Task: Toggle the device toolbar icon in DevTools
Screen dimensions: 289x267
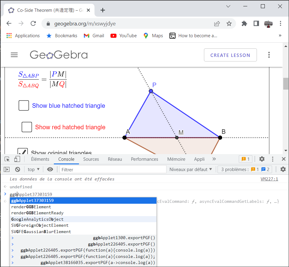Action: pyautogui.click(x=17, y=159)
